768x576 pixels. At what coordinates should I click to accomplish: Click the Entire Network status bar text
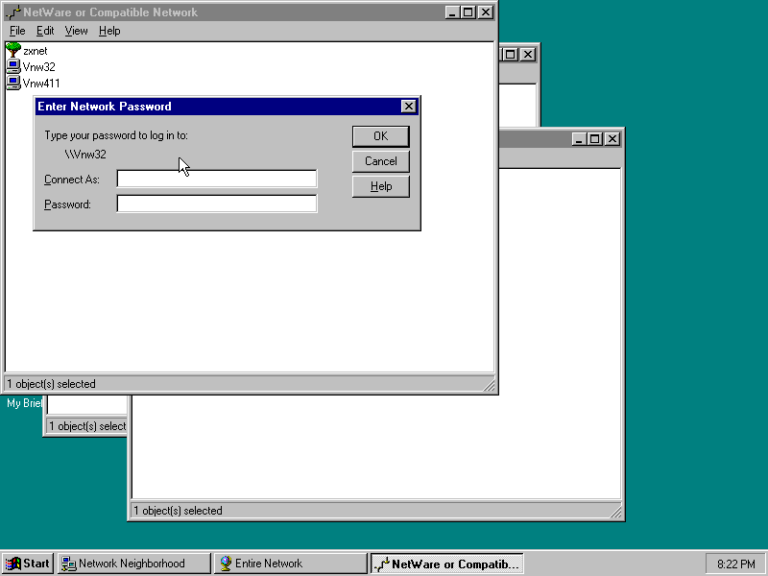tap(178, 511)
